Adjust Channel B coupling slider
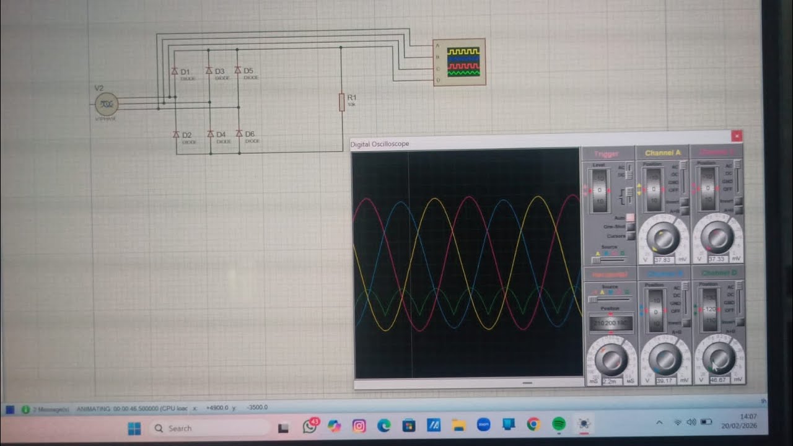This screenshot has height=446, width=793. pos(686,297)
